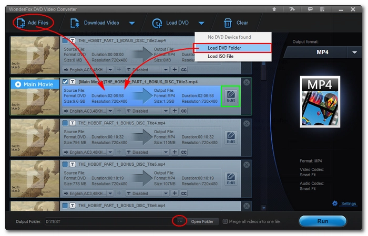Enable Merge all videos into one file

(225, 221)
